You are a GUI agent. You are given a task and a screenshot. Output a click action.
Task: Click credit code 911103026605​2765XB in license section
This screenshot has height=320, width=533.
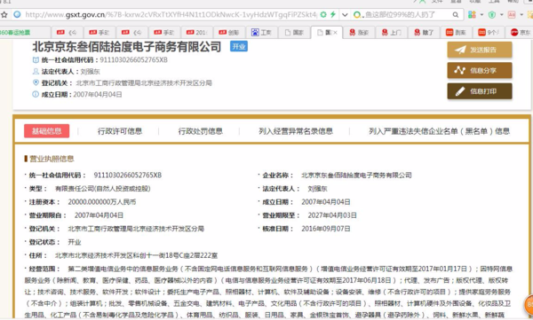128,176
